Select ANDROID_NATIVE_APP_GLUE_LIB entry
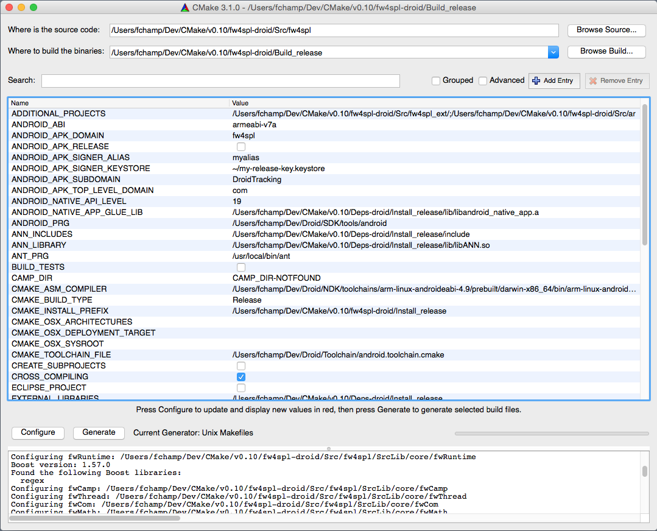Screen dimensions: 657x531 [x=77, y=212]
